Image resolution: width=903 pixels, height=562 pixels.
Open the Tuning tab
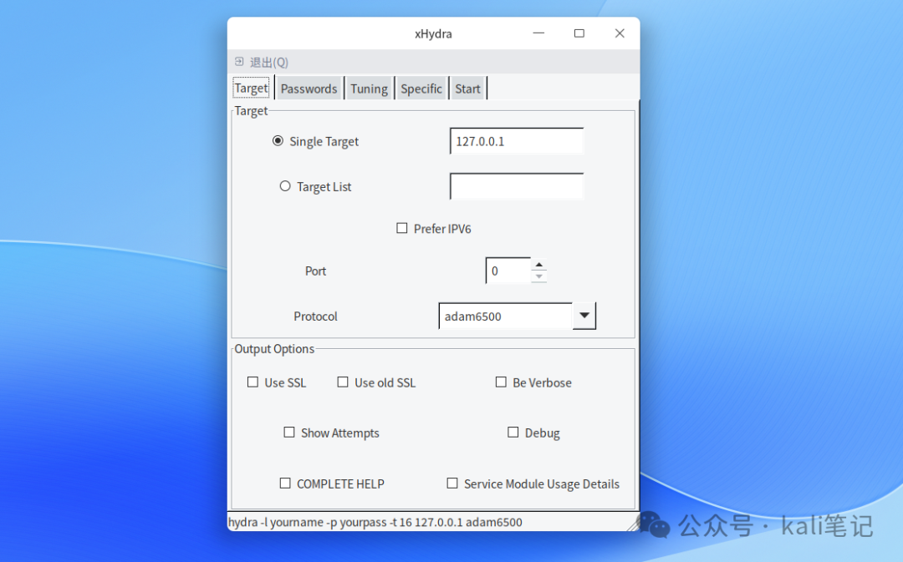point(369,89)
